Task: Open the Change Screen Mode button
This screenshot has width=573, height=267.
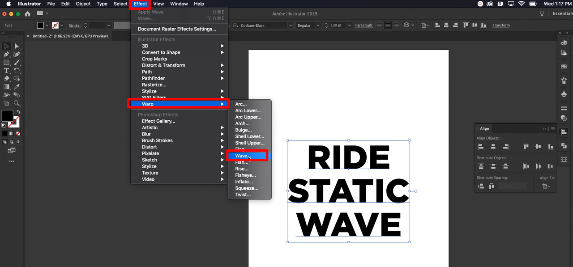Action: pyautogui.click(x=11, y=151)
